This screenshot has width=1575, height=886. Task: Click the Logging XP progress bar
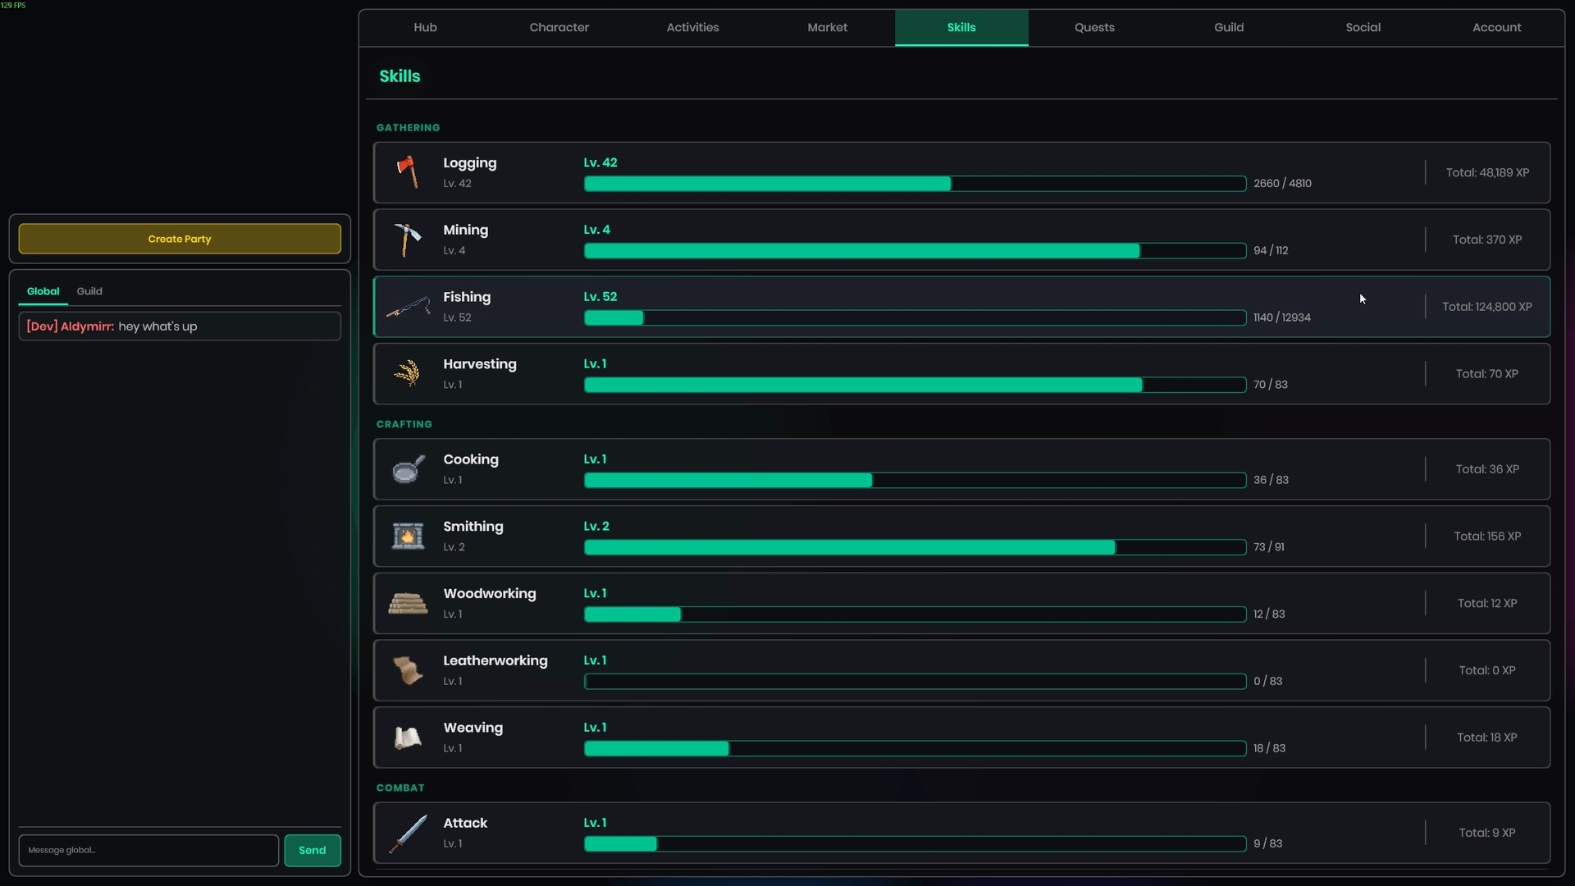tap(915, 184)
